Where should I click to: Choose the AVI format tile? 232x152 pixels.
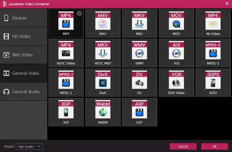click(x=176, y=53)
